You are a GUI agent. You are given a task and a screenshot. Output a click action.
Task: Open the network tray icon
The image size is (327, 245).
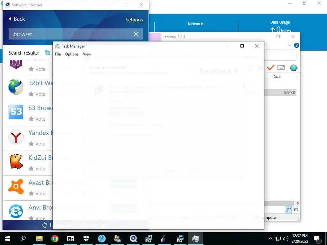[x=278, y=239]
